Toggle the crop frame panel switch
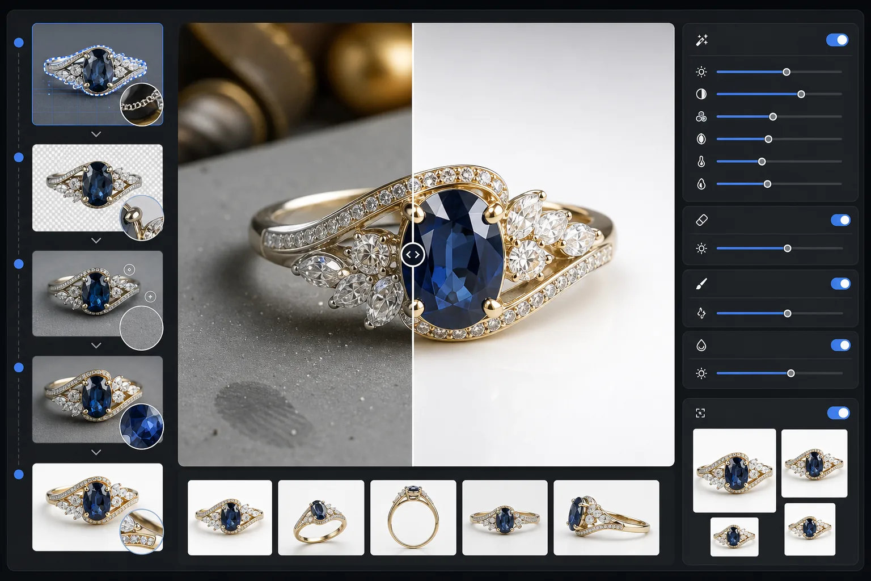This screenshot has width=871, height=581. 838,413
